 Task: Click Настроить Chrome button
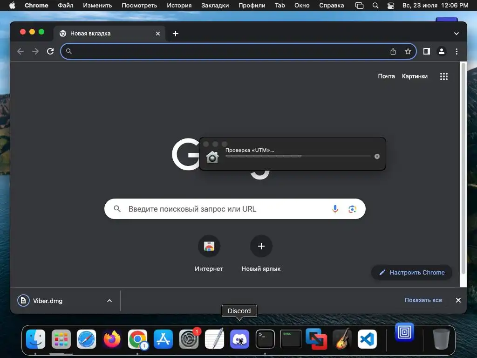pyautogui.click(x=412, y=272)
